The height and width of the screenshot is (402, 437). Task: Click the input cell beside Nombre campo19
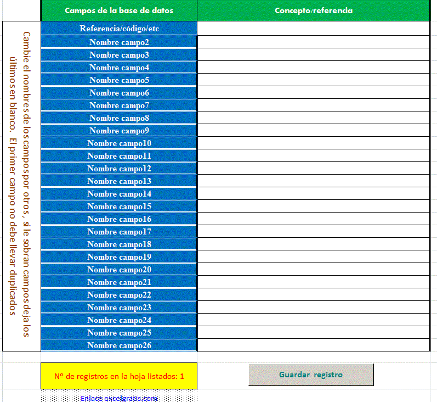click(314, 256)
